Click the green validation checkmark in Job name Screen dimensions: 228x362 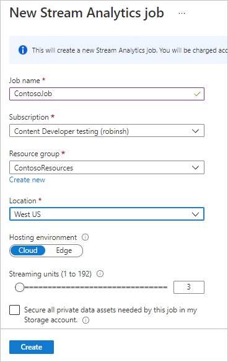tap(197, 94)
